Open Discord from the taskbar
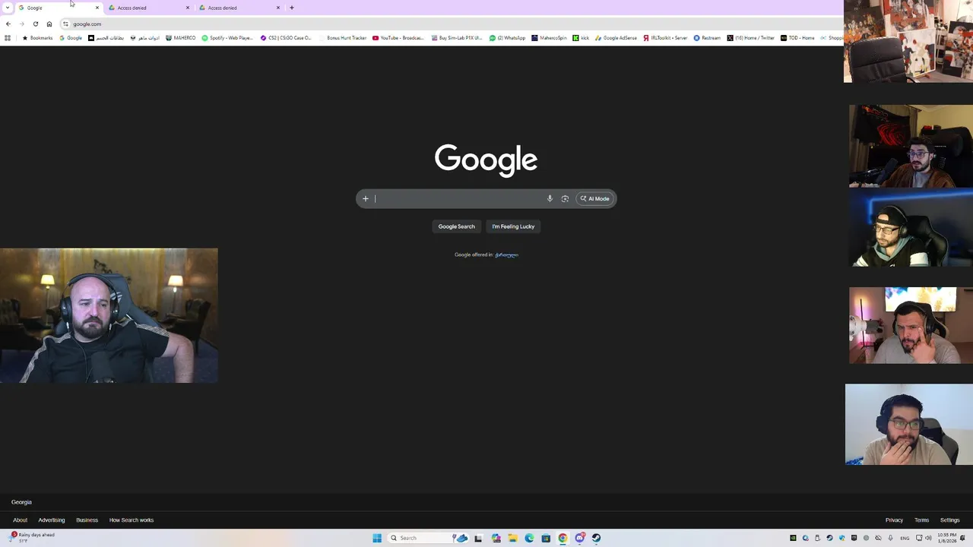The image size is (973, 547). tap(579, 538)
